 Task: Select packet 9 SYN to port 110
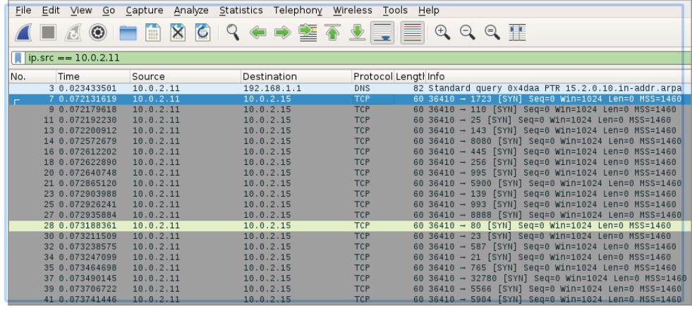click(x=350, y=110)
